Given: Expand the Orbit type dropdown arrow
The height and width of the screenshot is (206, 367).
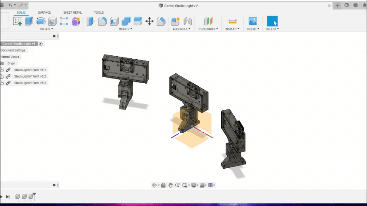Looking at the screenshot, I should pyautogui.click(x=159, y=185).
